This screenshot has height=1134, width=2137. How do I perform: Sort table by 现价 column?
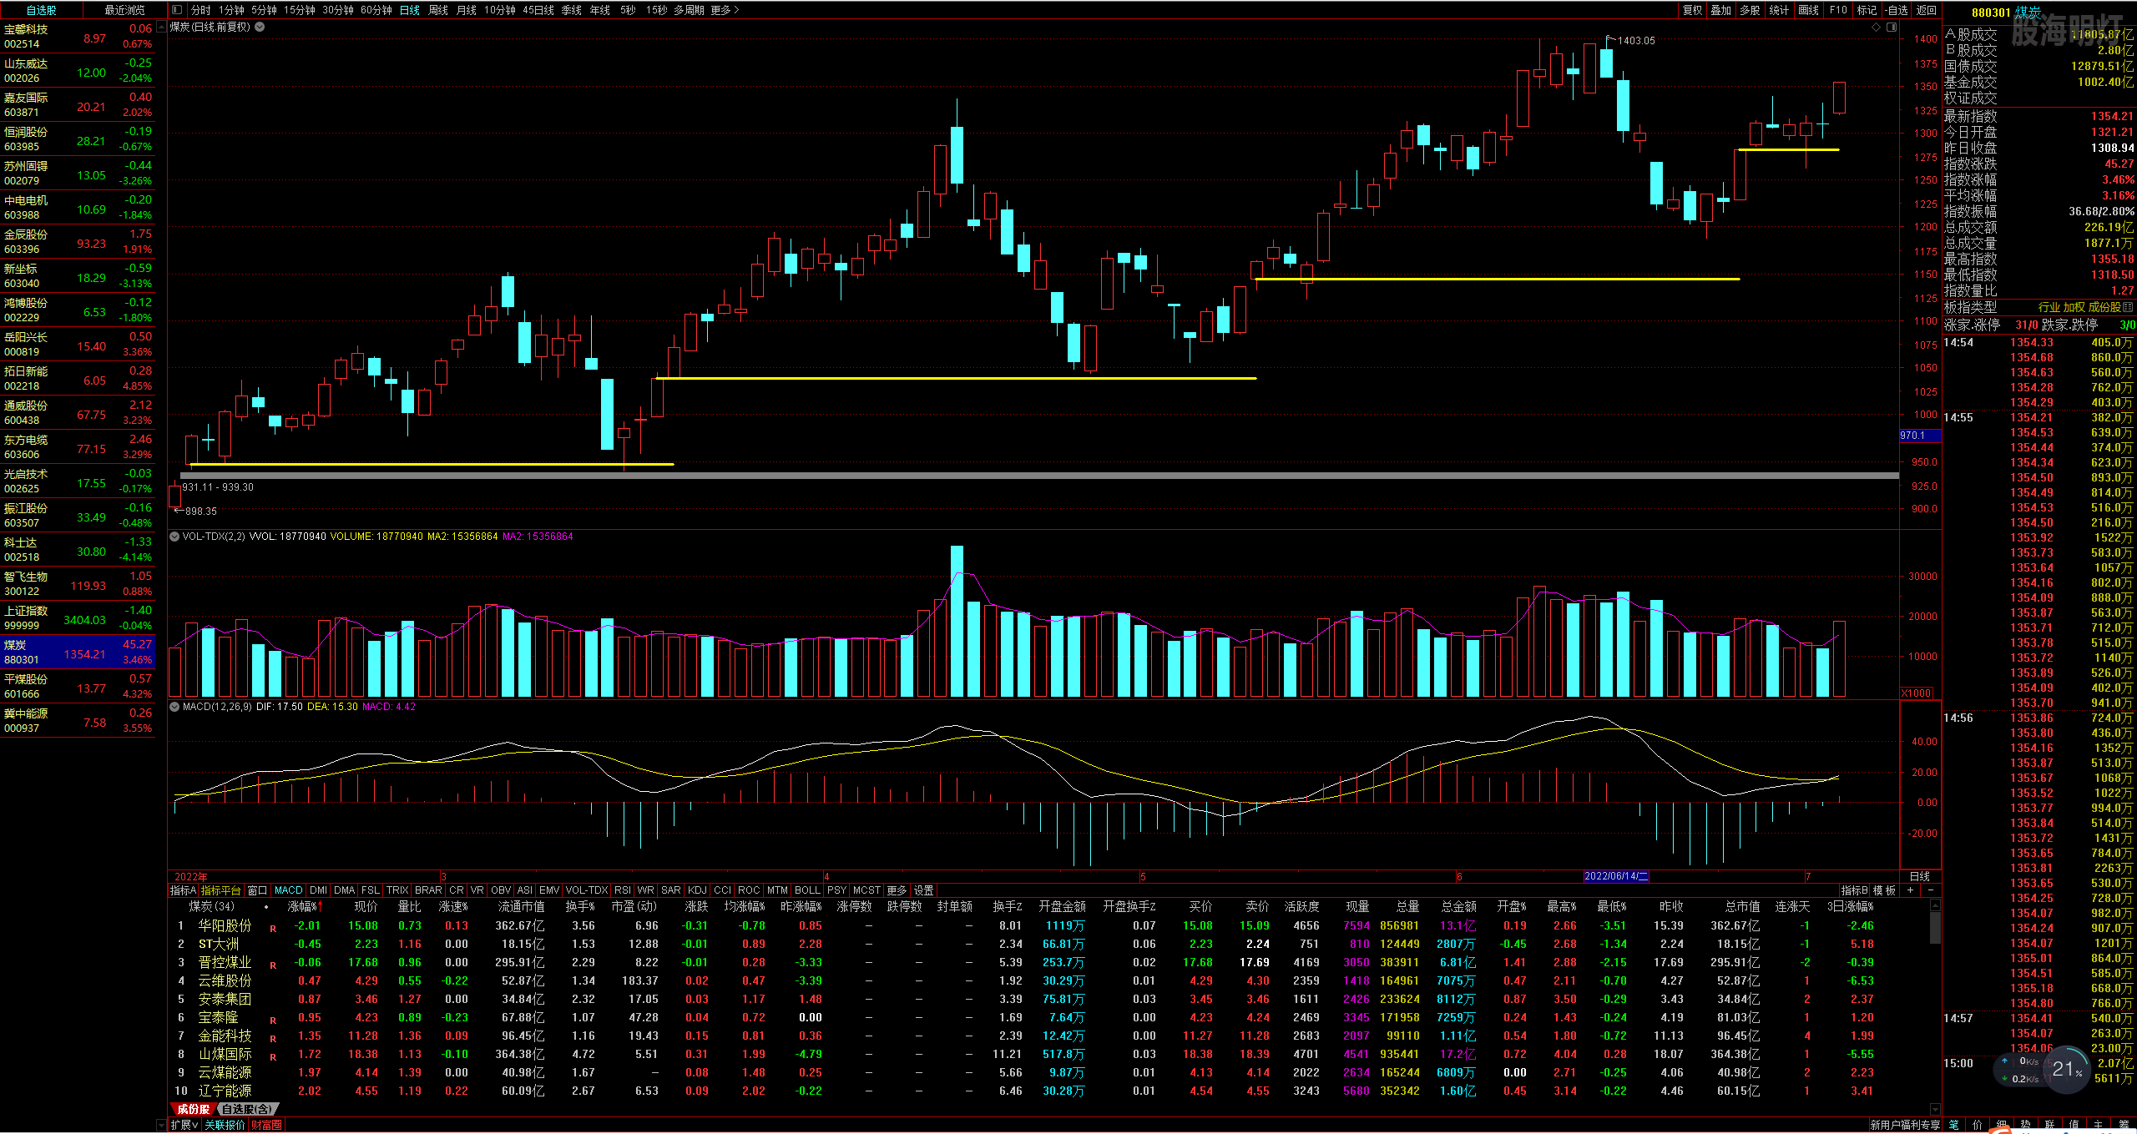click(x=366, y=906)
